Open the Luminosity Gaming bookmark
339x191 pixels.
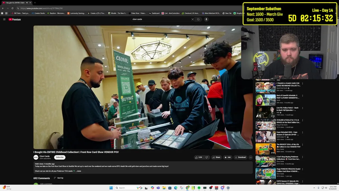pyautogui.click(x=76, y=13)
